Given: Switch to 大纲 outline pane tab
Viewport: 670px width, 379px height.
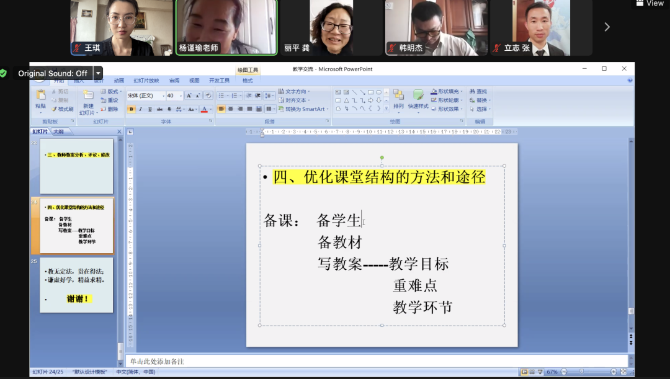Looking at the screenshot, I should coord(58,132).
